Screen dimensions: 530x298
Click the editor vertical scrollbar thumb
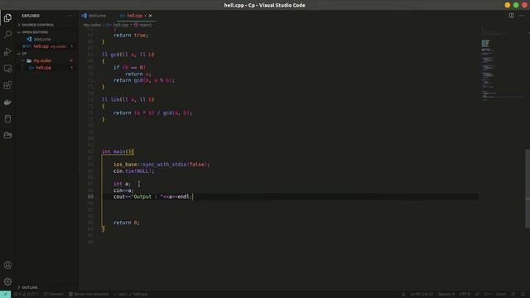coord(528,189)
